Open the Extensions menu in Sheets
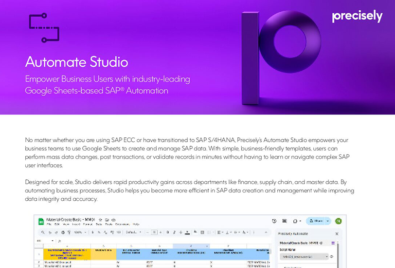The height and width of the screenshot is (268, 395). tap(123, 224)
